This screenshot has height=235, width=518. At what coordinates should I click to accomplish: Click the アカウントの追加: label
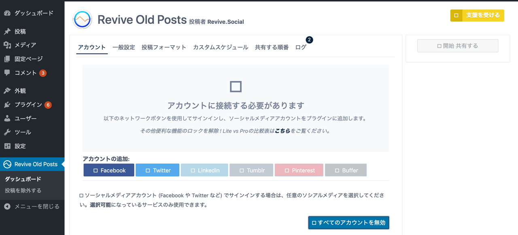click(x=106, y=159)
